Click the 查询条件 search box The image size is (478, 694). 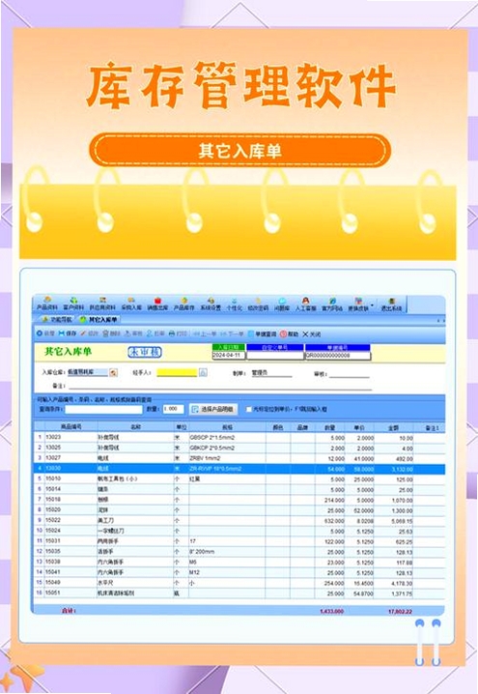(x=104, y=410)
